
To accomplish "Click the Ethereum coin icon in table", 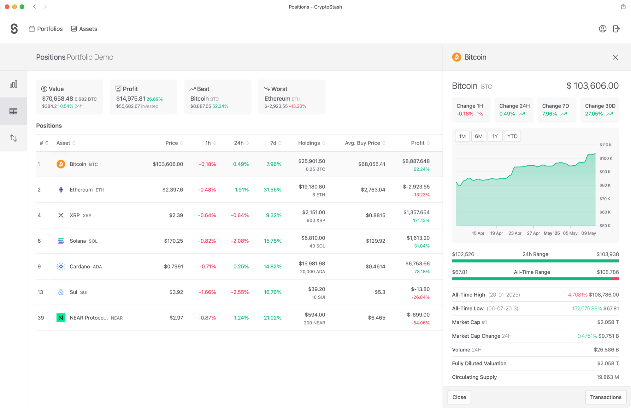I will coord(61,190).
